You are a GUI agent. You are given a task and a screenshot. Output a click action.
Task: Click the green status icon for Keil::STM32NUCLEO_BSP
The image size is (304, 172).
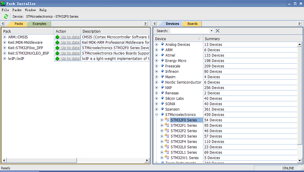pos(58,53)
